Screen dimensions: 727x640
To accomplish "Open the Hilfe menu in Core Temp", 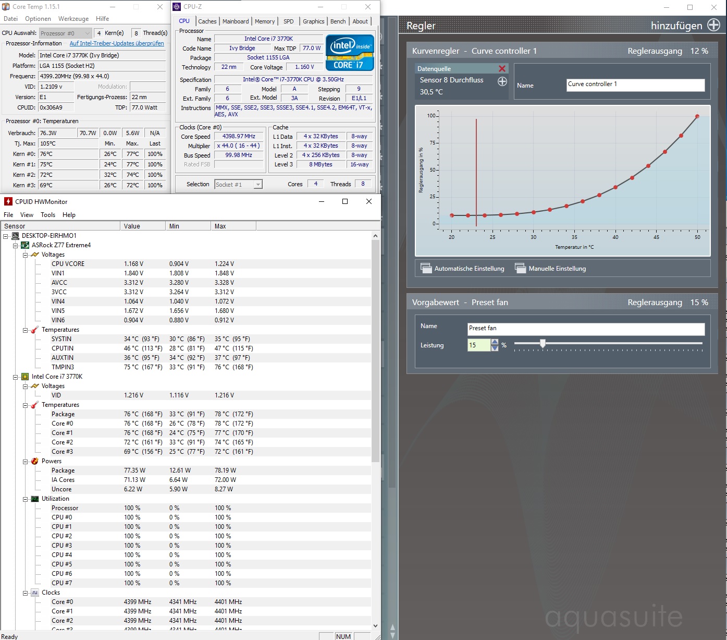I will click(x=103, y=19).
